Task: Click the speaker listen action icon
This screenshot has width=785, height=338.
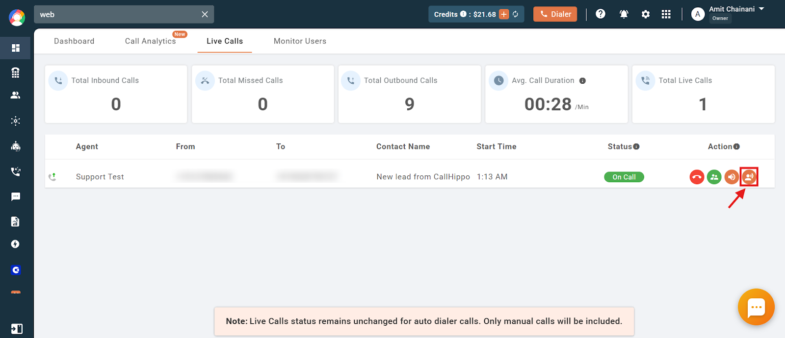Action: click(732, 177)
